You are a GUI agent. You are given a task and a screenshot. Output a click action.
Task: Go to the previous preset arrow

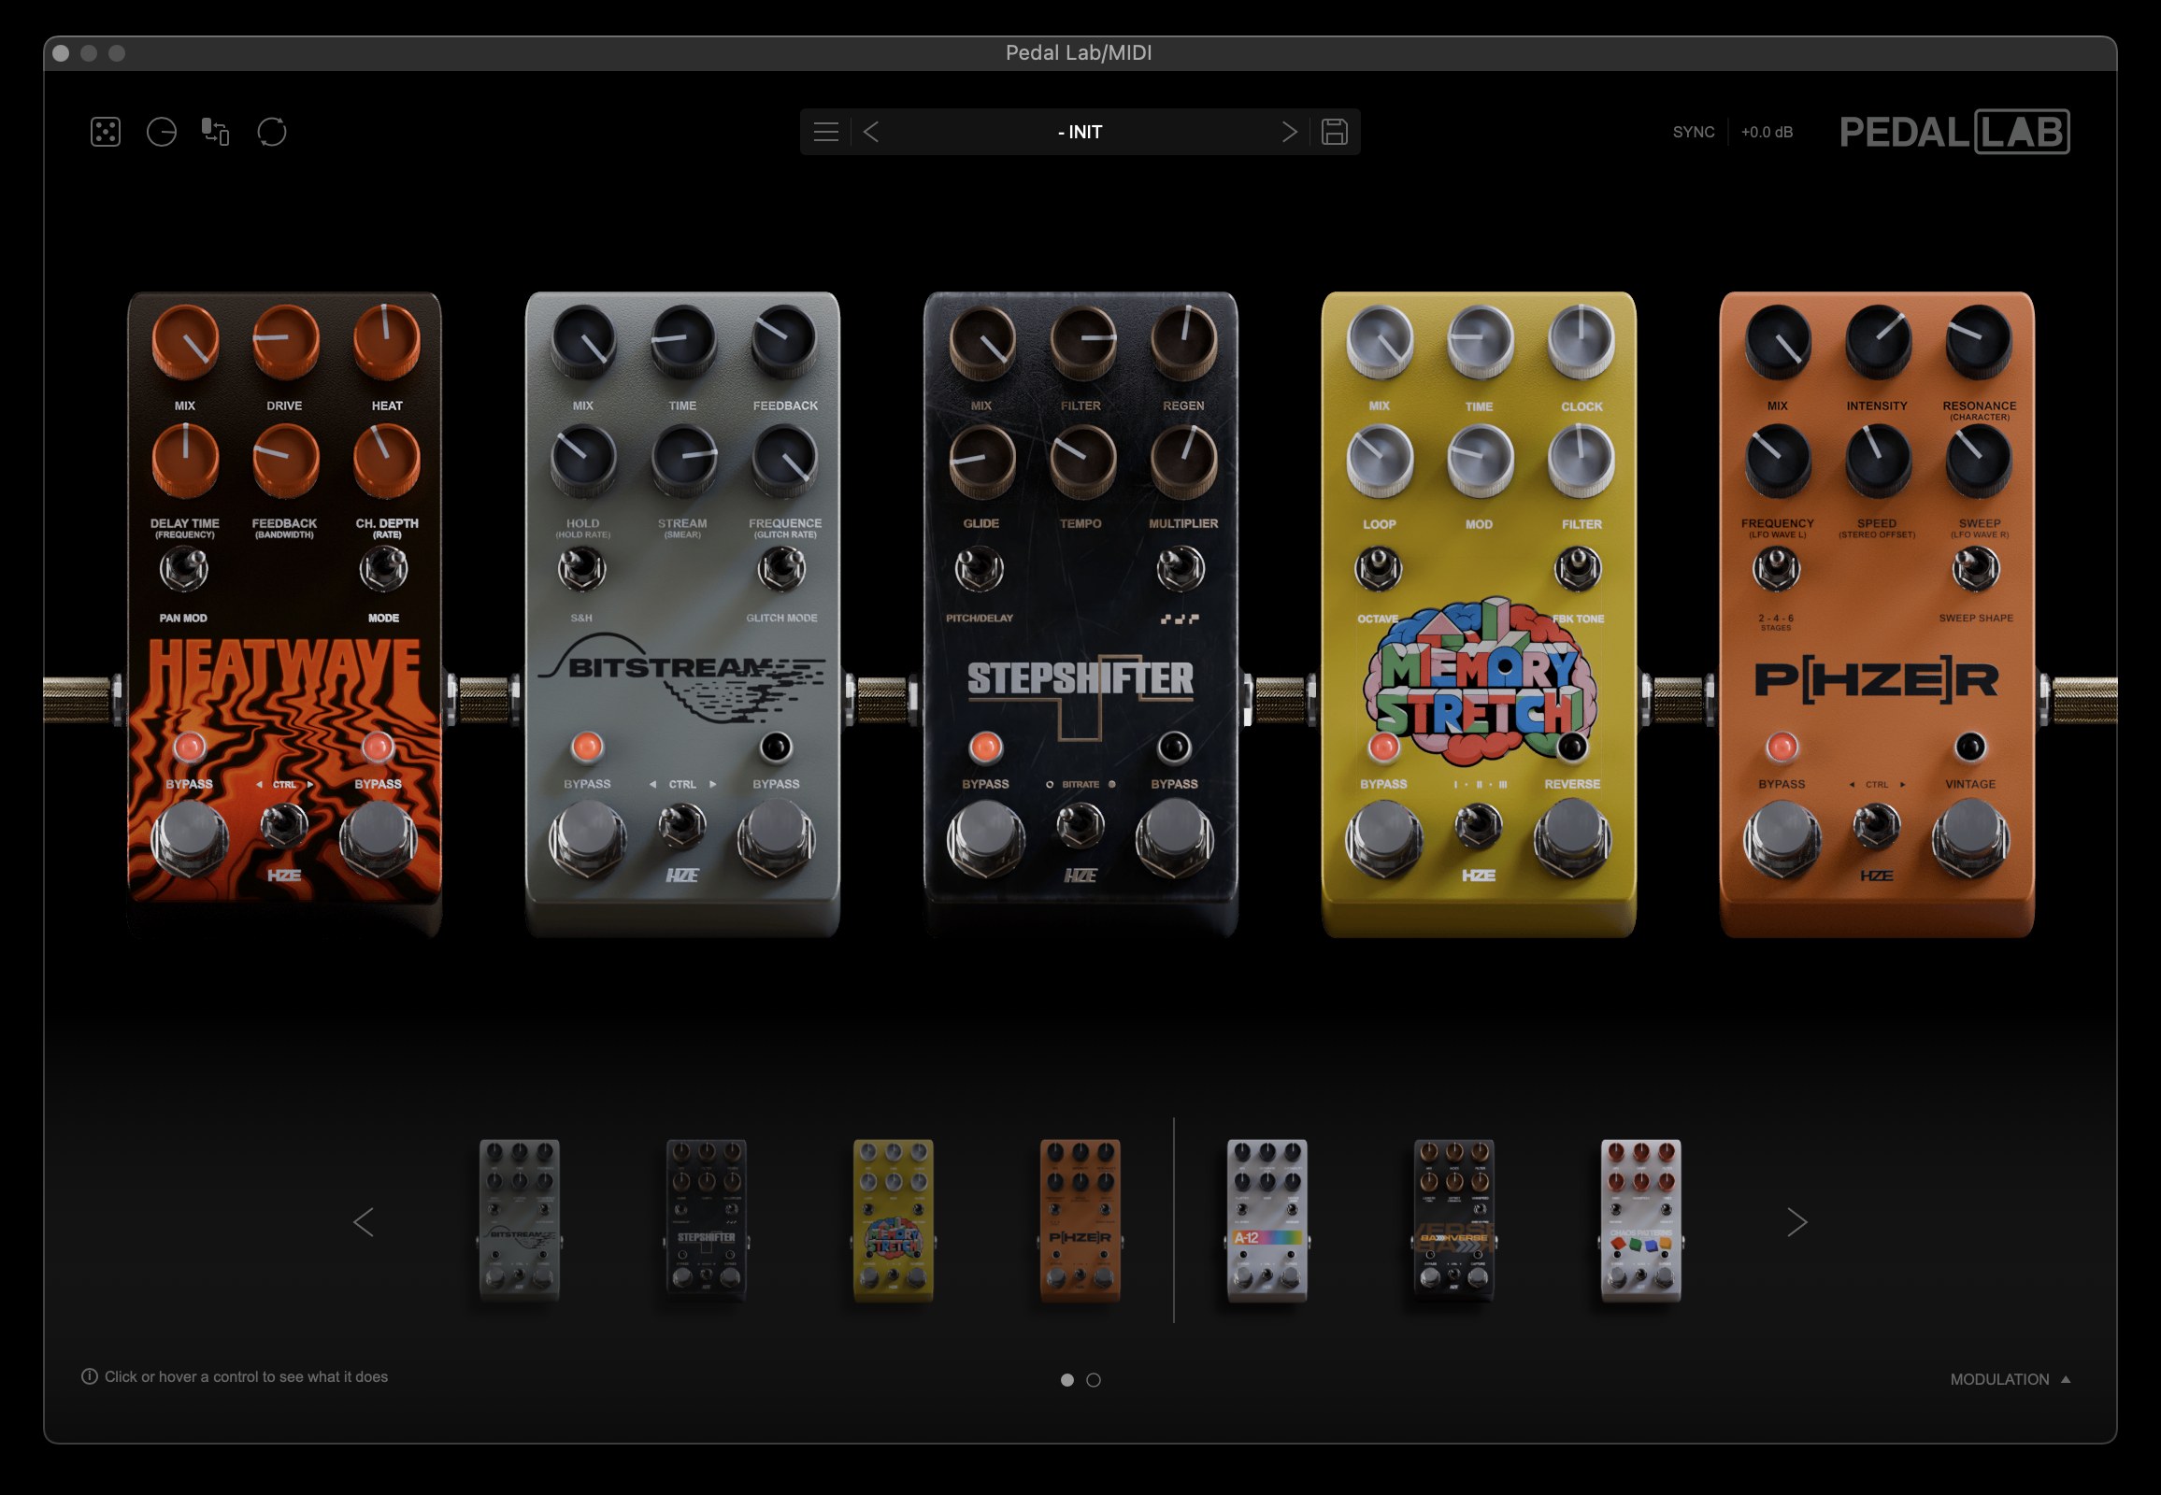tap(870, 132)
